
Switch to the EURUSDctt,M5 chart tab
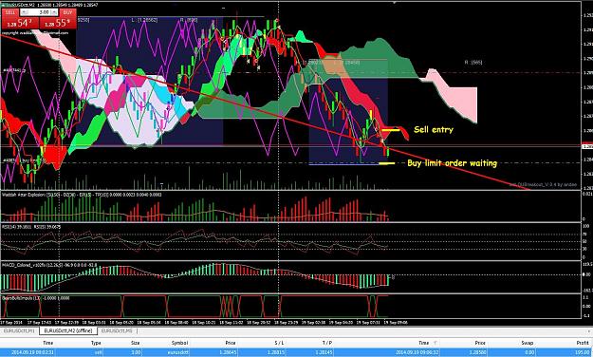click(x=117, y=330)
